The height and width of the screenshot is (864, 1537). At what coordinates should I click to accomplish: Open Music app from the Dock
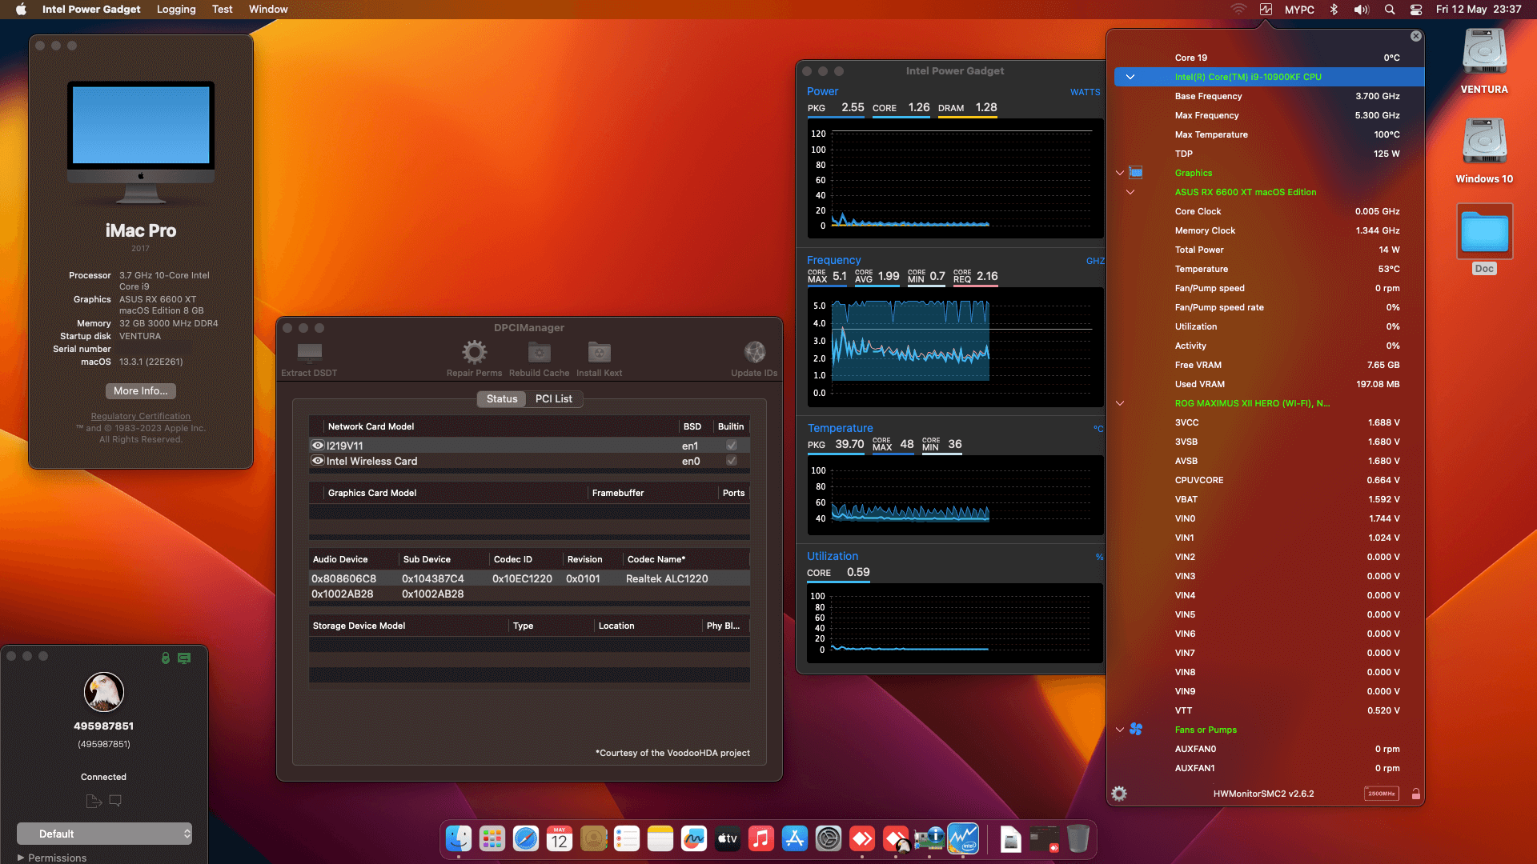click(761, 838)
